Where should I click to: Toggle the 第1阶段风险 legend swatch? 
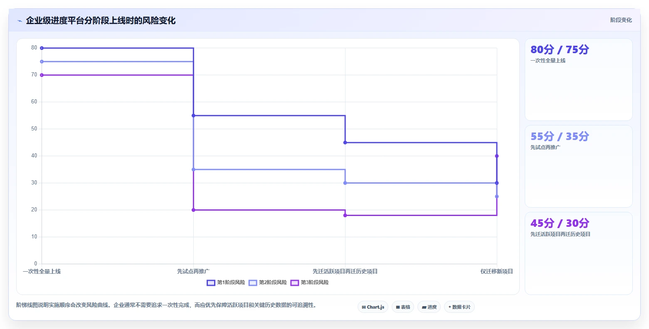tap(211, 282)
